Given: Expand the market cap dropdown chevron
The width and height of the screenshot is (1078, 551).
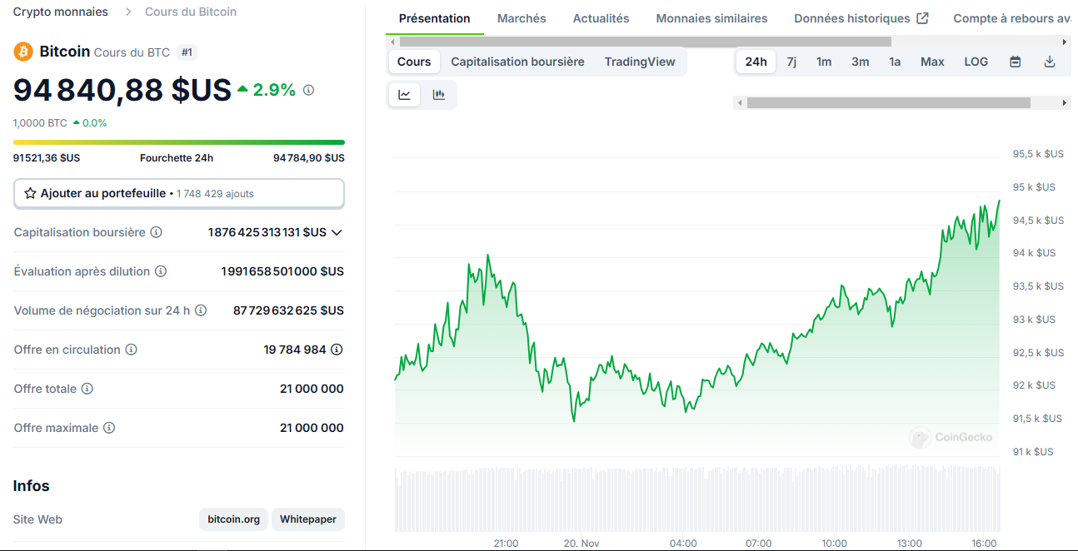Looking at the screenshot, I should click(337, 233).
